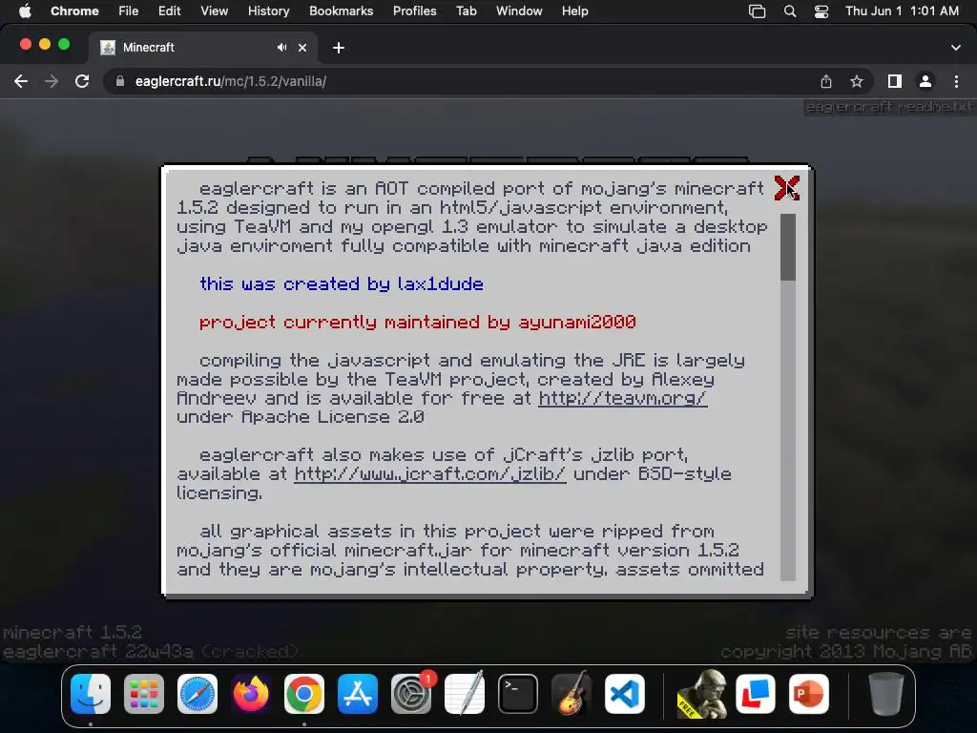The image size is (977, 733).
Task: Click 'project currently maintained by ayunami2000' text
Action: coord(418,323)
